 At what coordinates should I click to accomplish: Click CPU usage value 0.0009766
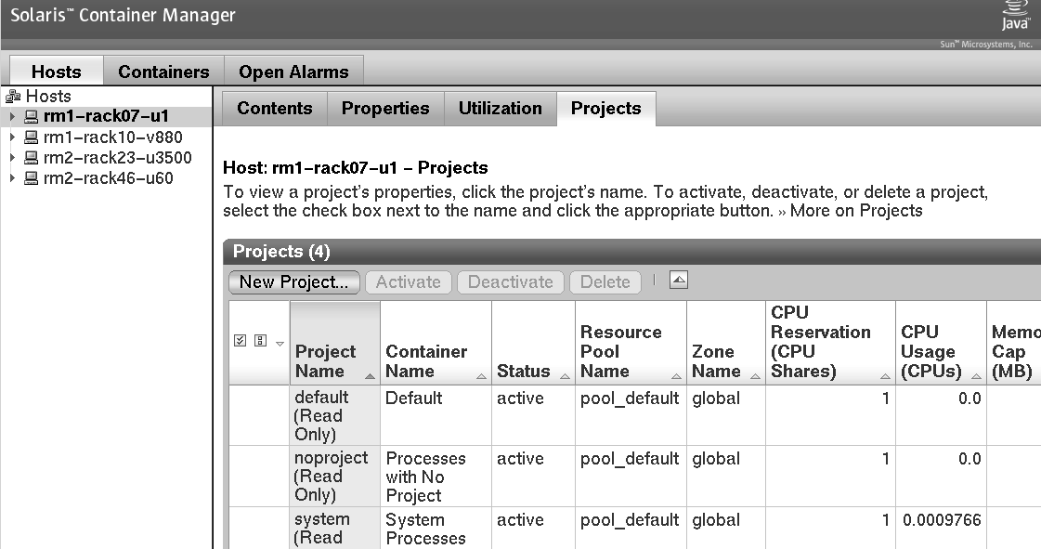pyautogui.click(x=942, y=520)
